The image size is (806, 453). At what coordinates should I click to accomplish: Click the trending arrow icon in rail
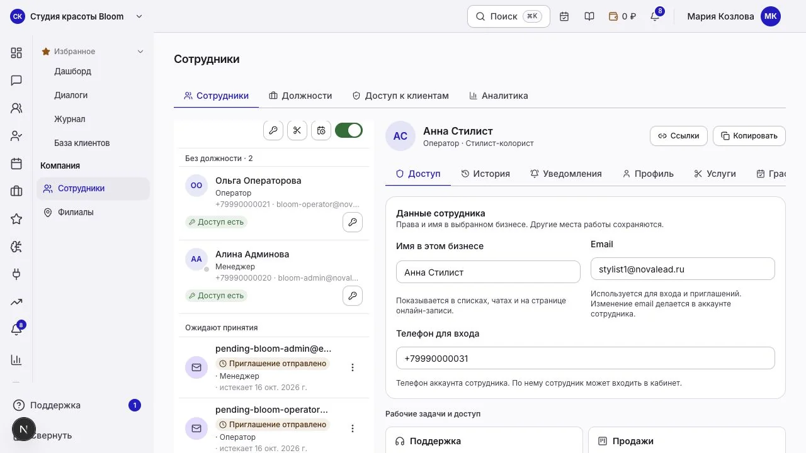coord(16,302)
